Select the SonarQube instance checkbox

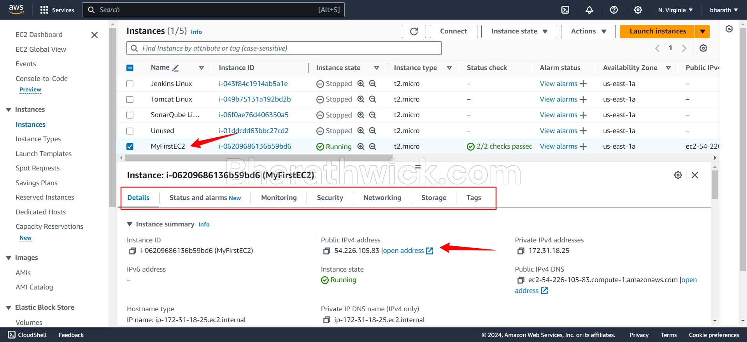(130, 115)
